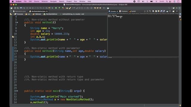This screenshot has height=107, width=191.
Task: Click CoreJava in the breadcrumb
Action: click(20, 14)
